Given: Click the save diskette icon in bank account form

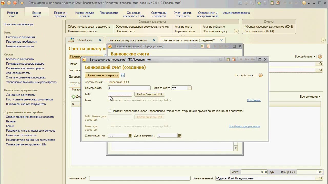Looking at the screenshot, I should point(122,75).
